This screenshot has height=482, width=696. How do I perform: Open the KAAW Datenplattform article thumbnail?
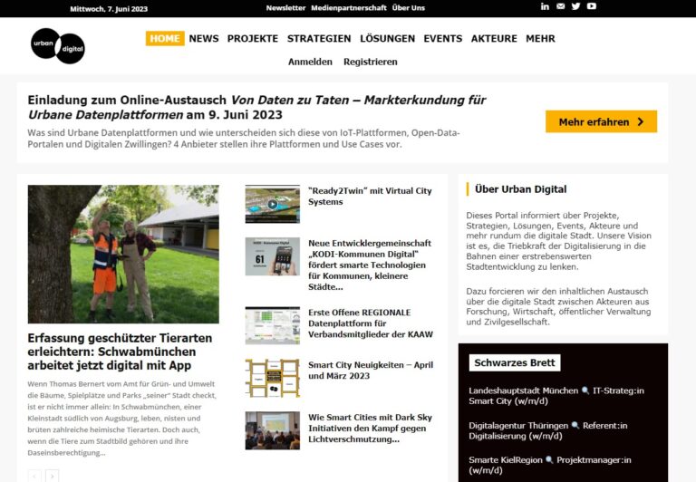point(273,325)
